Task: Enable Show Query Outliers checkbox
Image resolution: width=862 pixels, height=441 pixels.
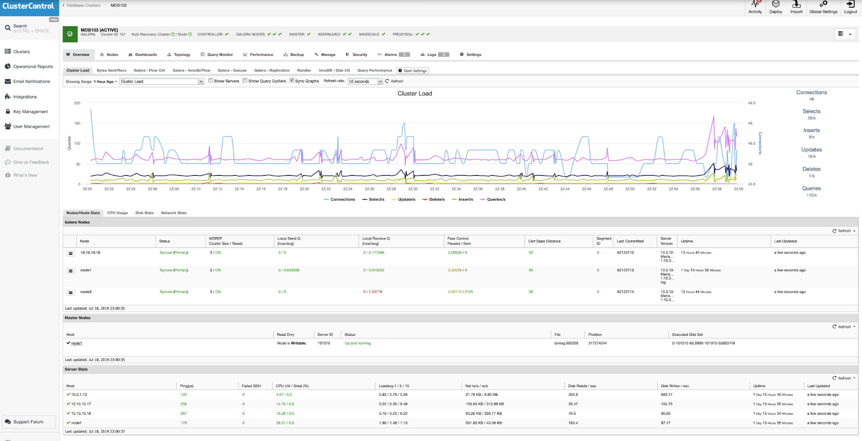Action: tap(245, 81)
